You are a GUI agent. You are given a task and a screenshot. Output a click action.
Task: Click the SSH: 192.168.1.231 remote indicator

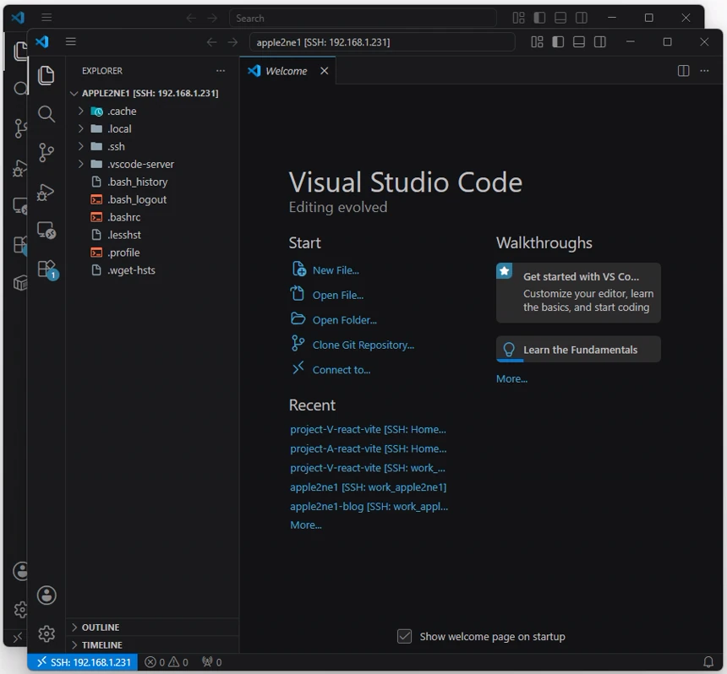[83, 662]
